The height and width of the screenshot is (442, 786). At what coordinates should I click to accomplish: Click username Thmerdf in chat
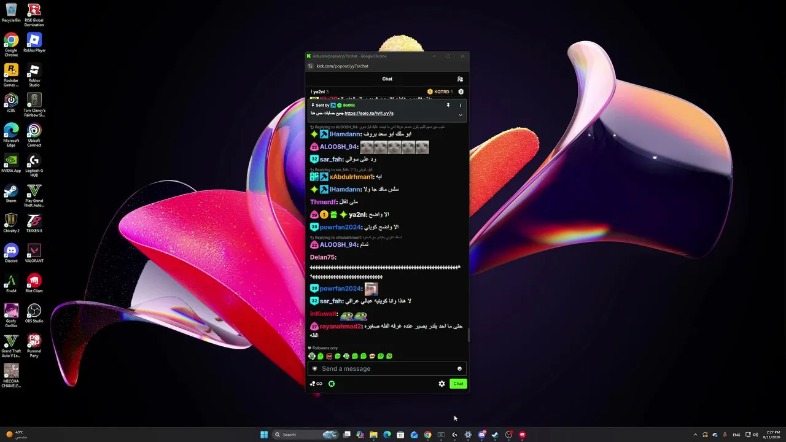[x=323, y=202]
